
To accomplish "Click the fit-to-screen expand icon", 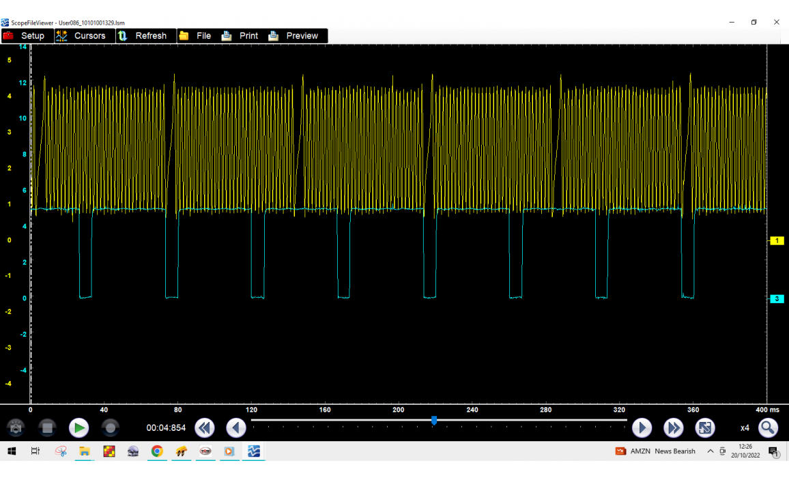I will (705, 428).
